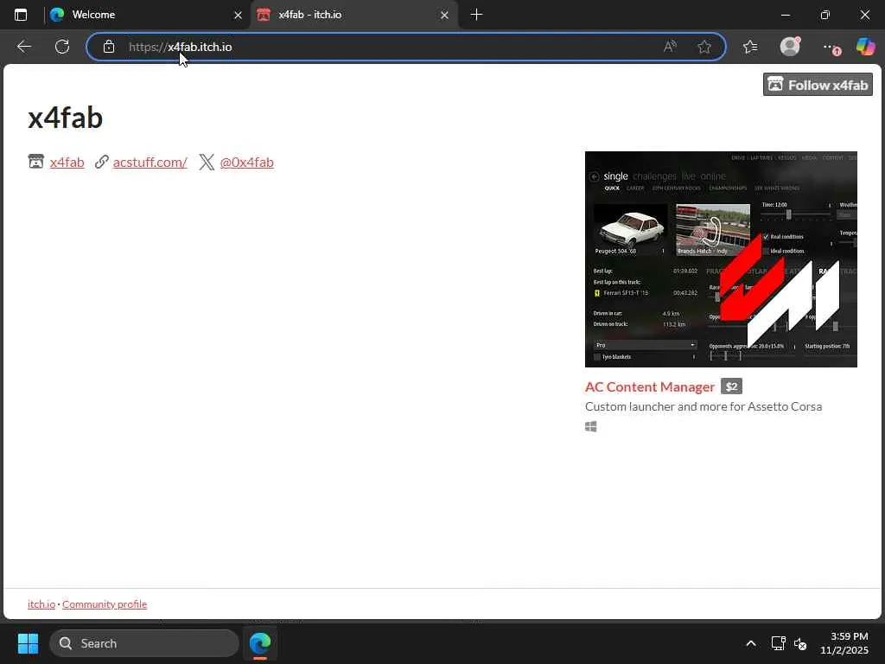Open Settings and more menu
885x664 pixels.
point(831,48)
